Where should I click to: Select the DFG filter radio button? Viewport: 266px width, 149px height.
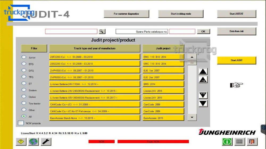point(24,70)
